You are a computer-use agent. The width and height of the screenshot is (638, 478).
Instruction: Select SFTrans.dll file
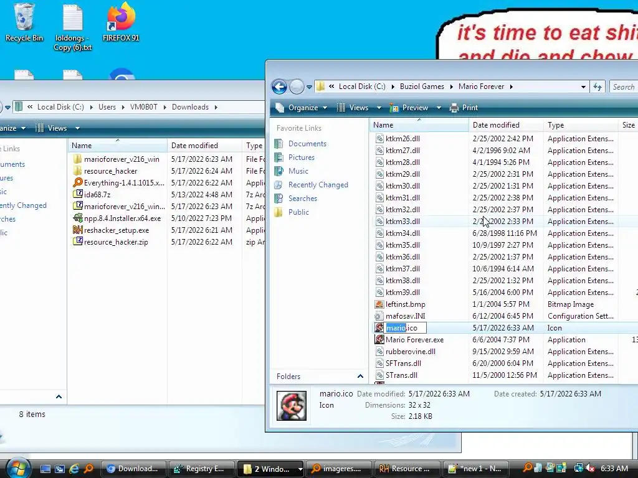click(x=403, y=363)
